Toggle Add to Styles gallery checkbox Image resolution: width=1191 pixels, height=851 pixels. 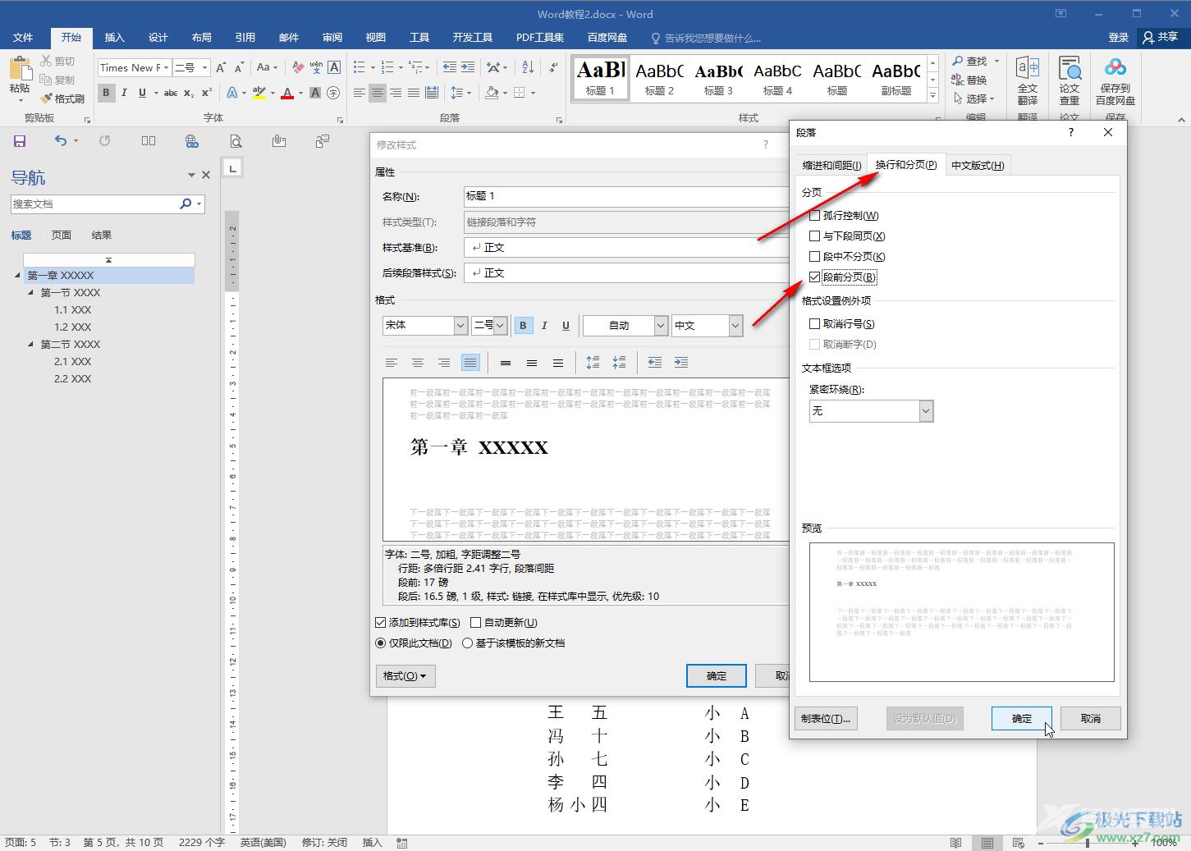coord(380,623)
